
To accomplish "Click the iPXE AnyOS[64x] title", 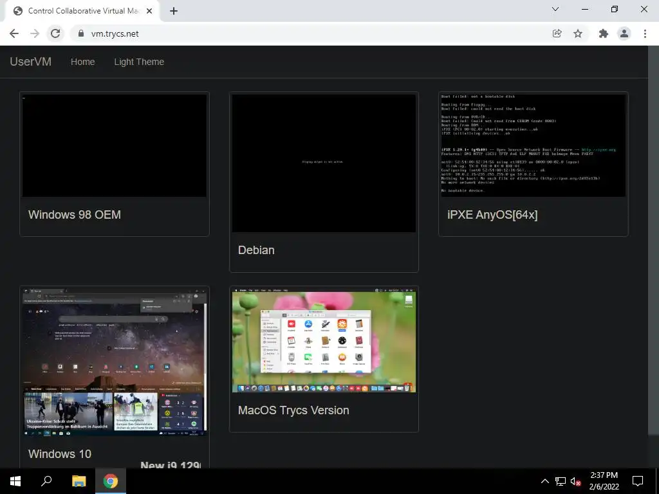I will click(492, 215).
